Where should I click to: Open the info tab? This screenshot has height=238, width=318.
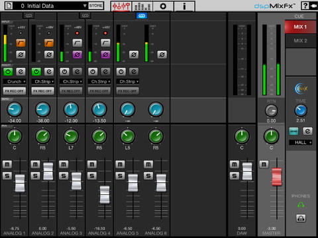click(184, 6)
